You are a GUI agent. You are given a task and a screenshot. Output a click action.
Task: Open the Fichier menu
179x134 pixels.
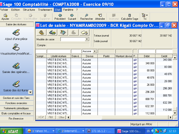pos(4,10)
